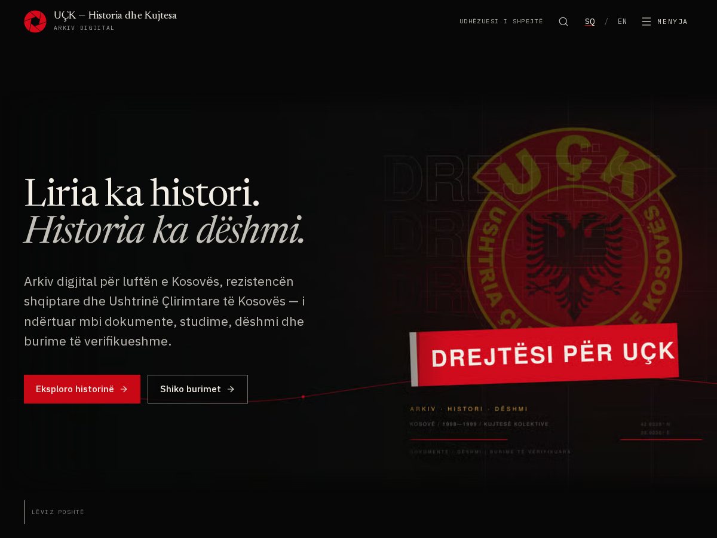Open the search magnifier icon
Viewport: 717px width, 538px height.
coord(563,22)
